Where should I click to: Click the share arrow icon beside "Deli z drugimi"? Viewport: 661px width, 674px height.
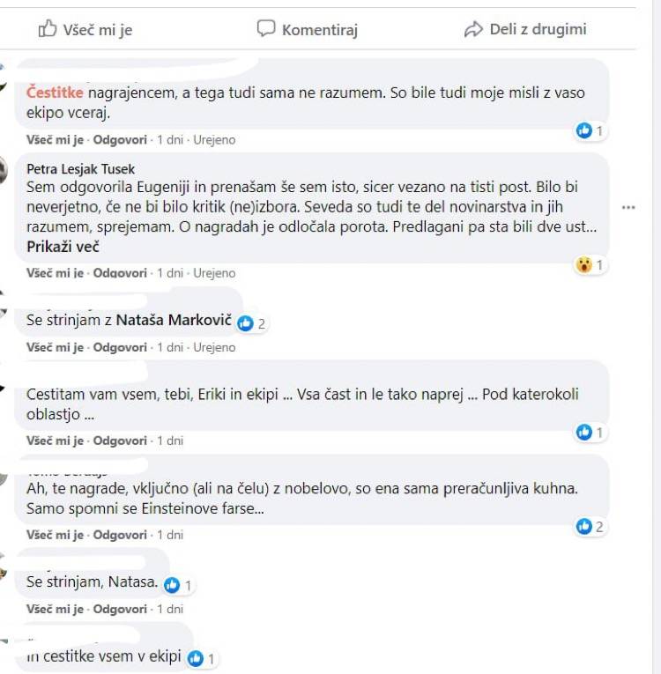click(x=474, y=29)
